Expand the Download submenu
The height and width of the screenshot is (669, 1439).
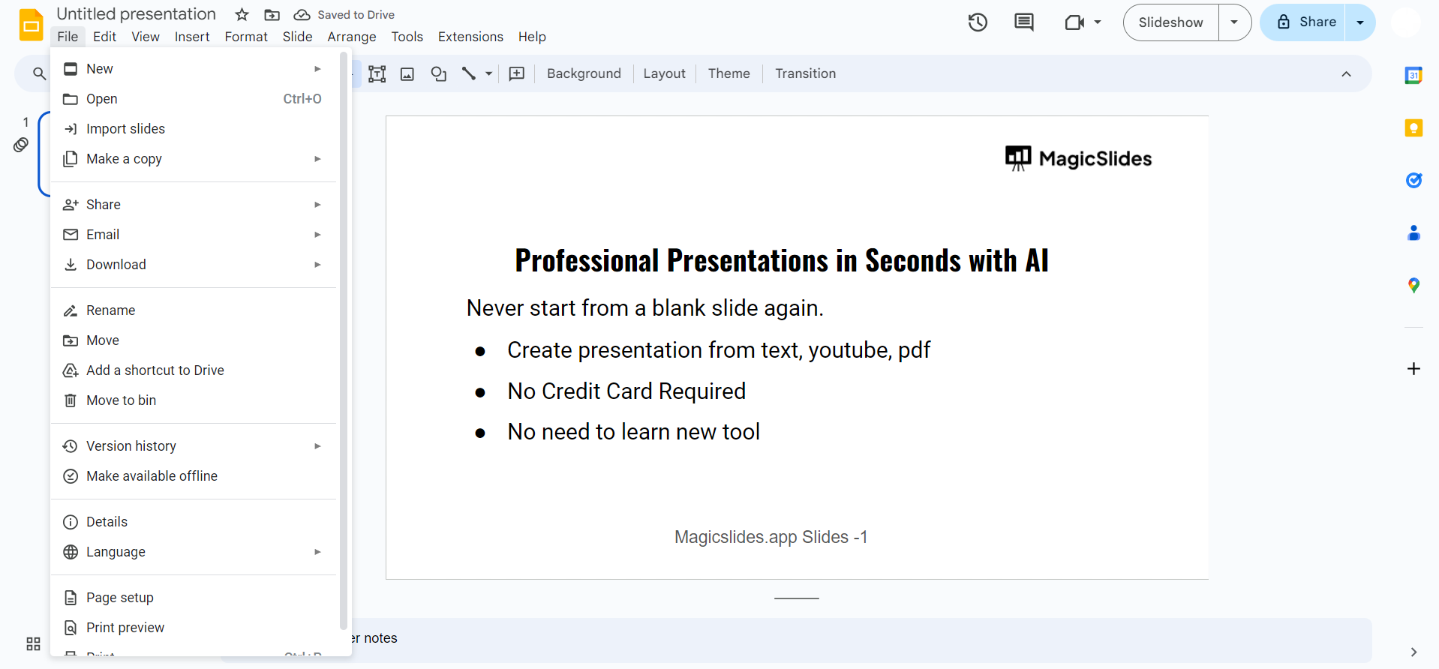click(317, 265)
